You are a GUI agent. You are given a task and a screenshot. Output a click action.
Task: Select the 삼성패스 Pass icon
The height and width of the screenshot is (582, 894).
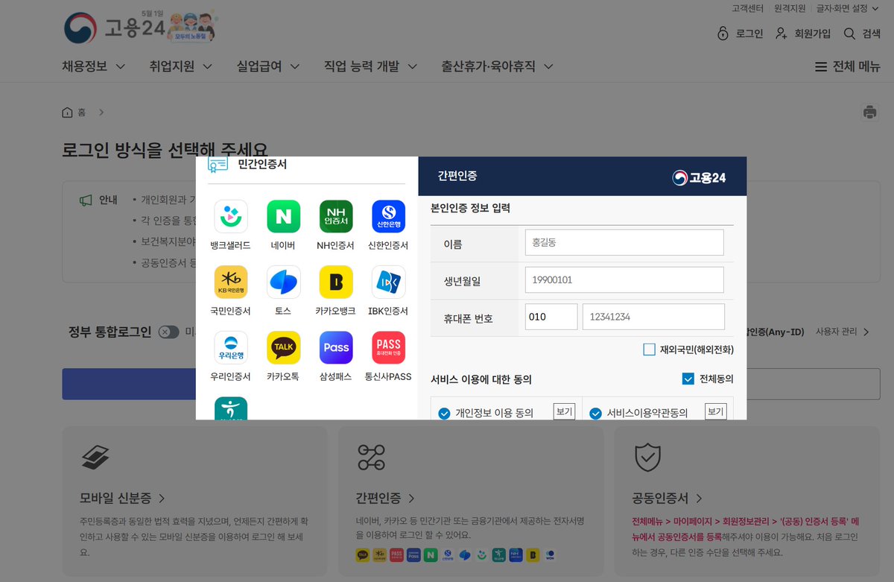[x=336, y=347]
